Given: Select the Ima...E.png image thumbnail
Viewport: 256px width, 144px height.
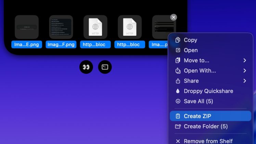Looking at the screenshot, I should tap(27, 27).
